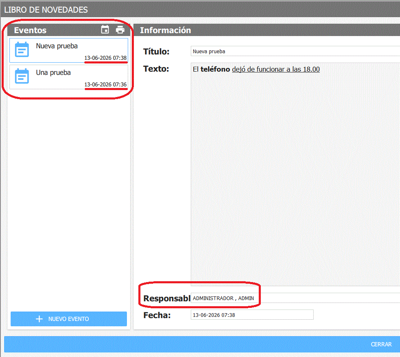Viewport: 400px width, 357px height.
Task: Select the Nueva prueba event
Action: click(x=69, y=50)
